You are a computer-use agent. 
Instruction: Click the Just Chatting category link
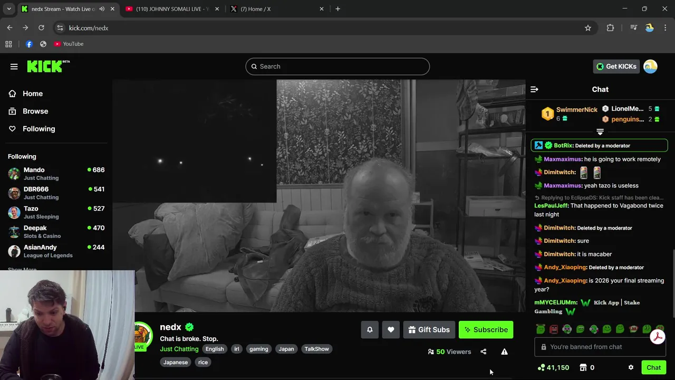coord(179,349)
